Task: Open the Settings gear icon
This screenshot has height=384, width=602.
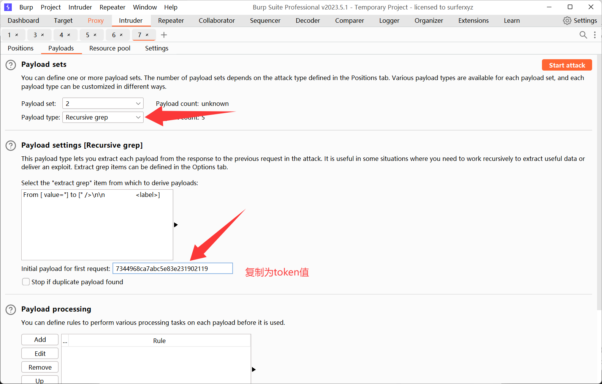Action: pyautogui.click(x=567, y=20)
